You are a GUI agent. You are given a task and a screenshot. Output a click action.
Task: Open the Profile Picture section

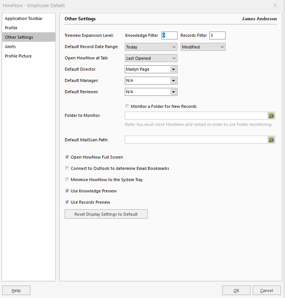(x=29, y=56)
